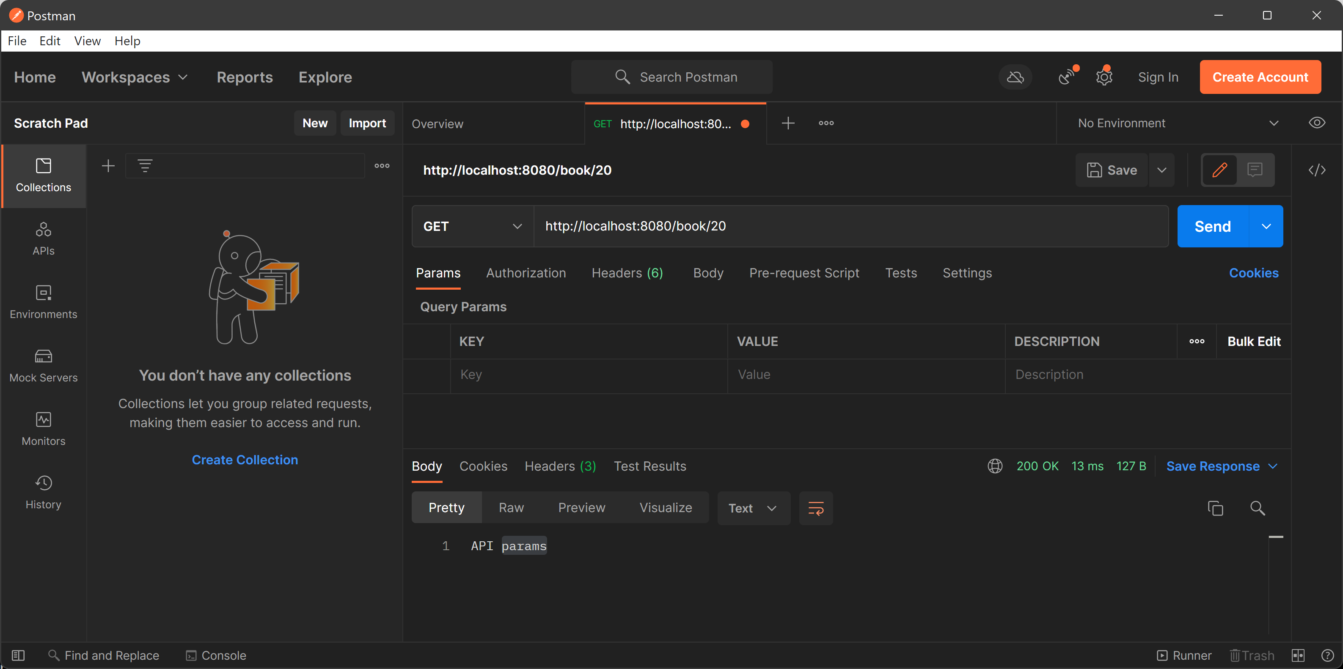Open Find and Replace in status bar
Screen dimensions: 1343x669
(103, 655)
